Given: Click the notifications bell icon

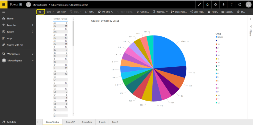Looking at the screenshot, I should pos(208,4).
